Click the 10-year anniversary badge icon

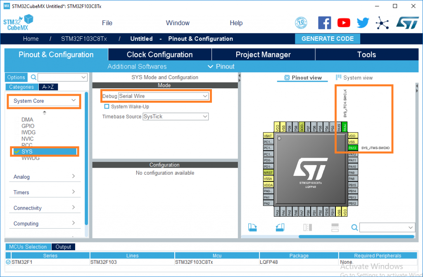301,23
